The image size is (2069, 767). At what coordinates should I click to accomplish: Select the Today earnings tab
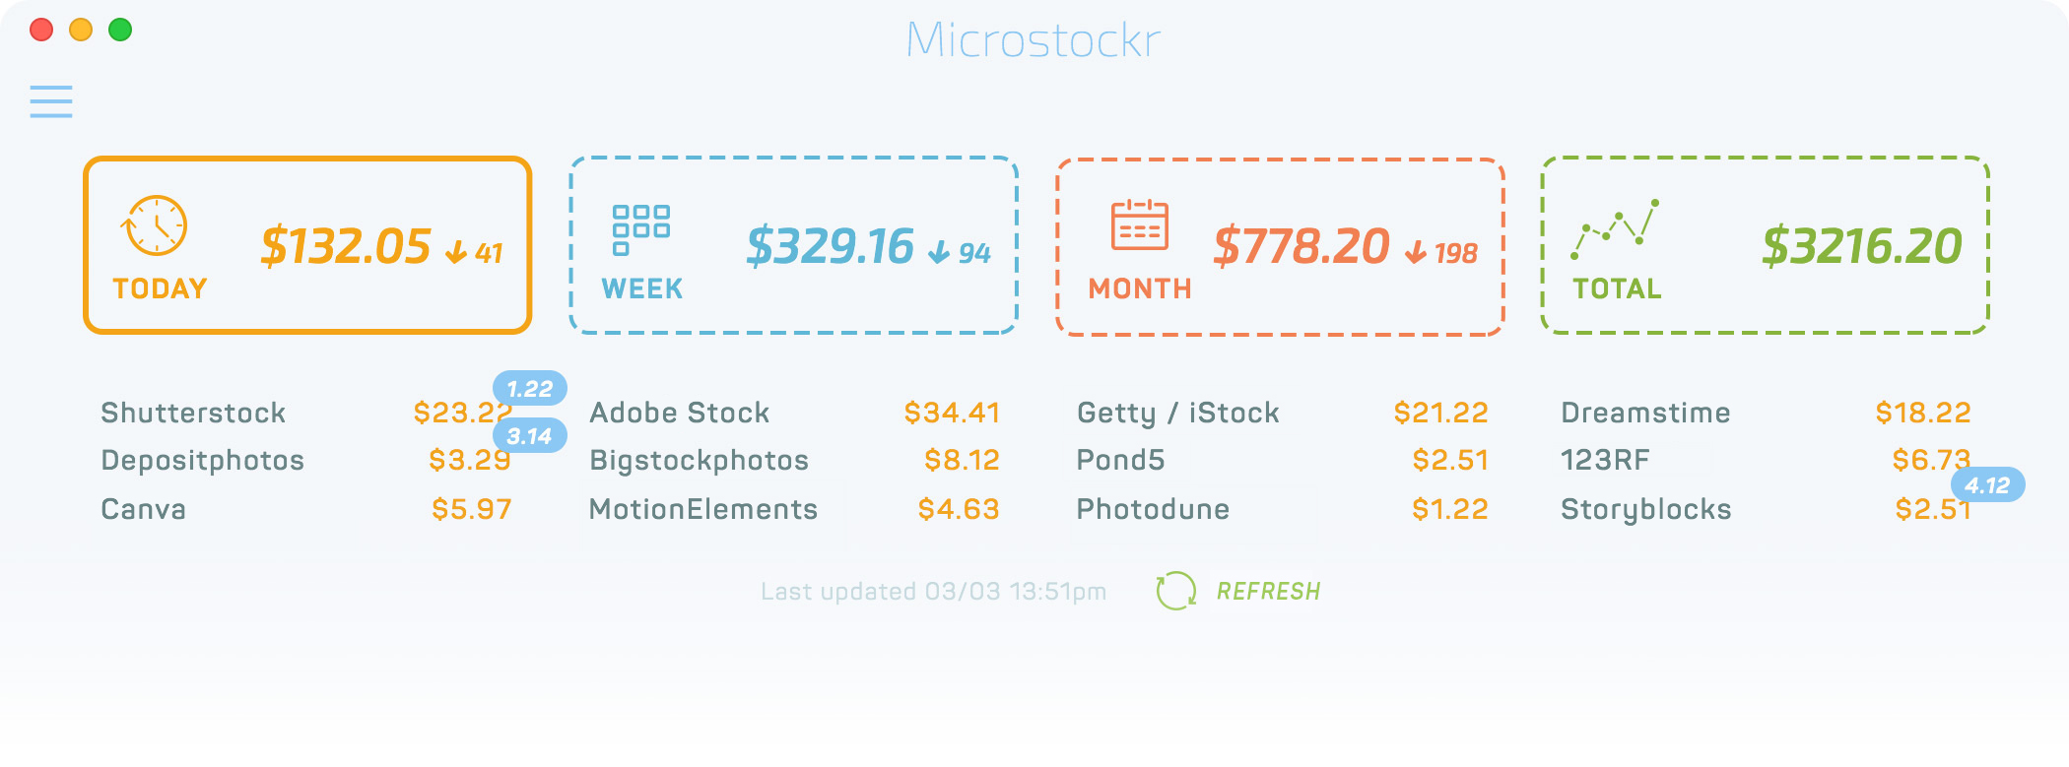coord(307,245)
